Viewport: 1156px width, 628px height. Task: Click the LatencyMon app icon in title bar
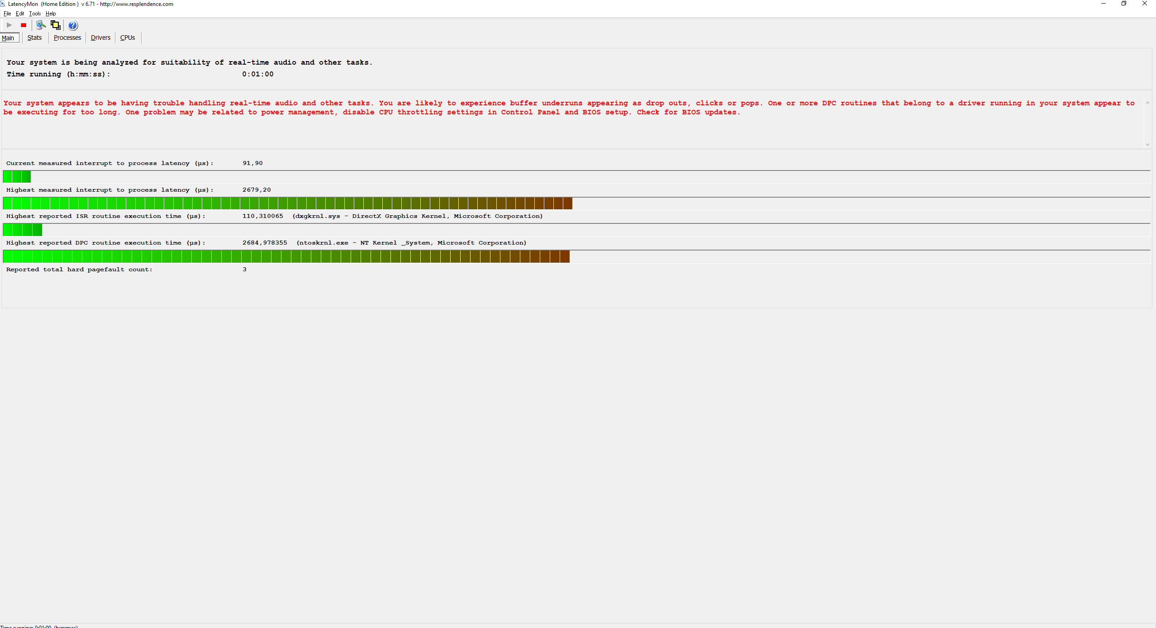tap(3, 4)
